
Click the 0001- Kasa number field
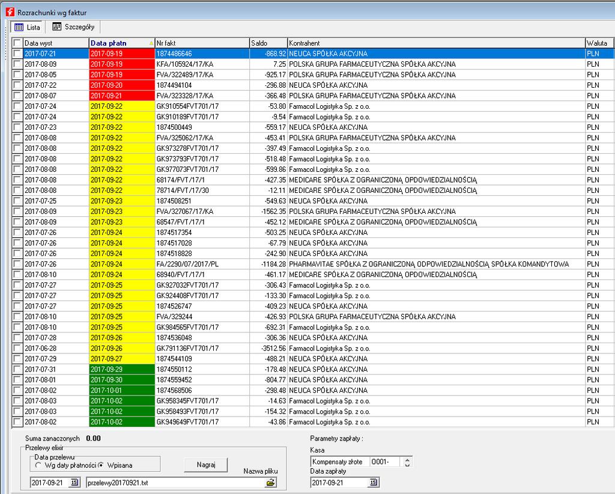385,462
